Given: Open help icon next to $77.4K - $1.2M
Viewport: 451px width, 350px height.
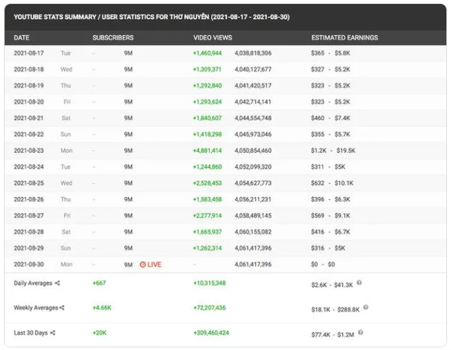Looking at the screenshot, I should 359,332.
